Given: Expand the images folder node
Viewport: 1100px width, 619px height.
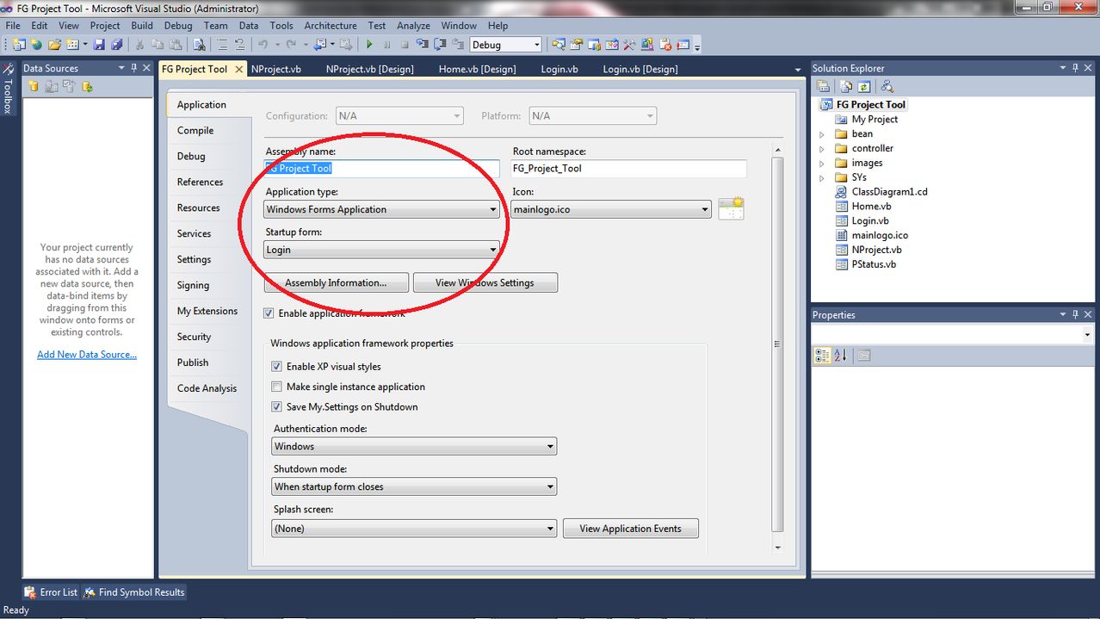Looking at the screenshot, I should 822,164.
